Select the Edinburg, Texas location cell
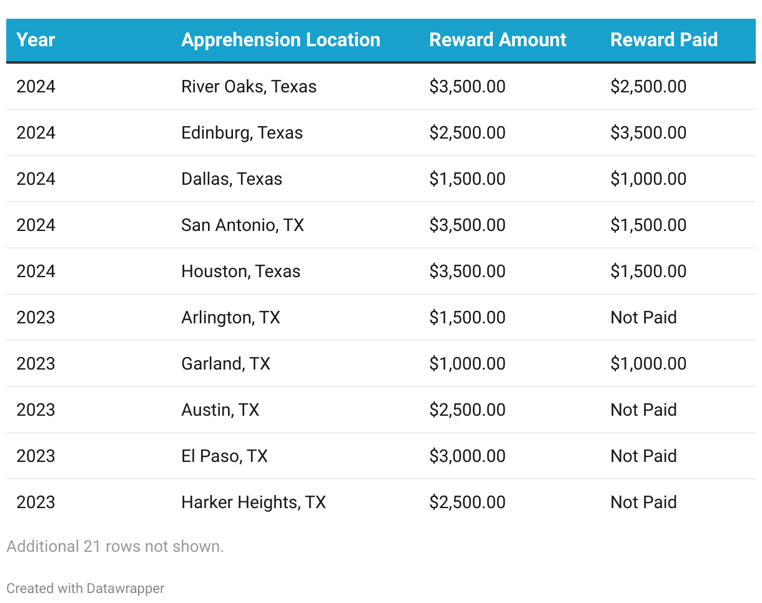Viewport: 762px width, 603px height. click(x=242, y=132)
